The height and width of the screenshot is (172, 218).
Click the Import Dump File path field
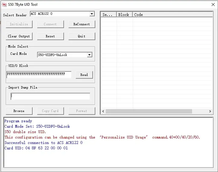50,96
